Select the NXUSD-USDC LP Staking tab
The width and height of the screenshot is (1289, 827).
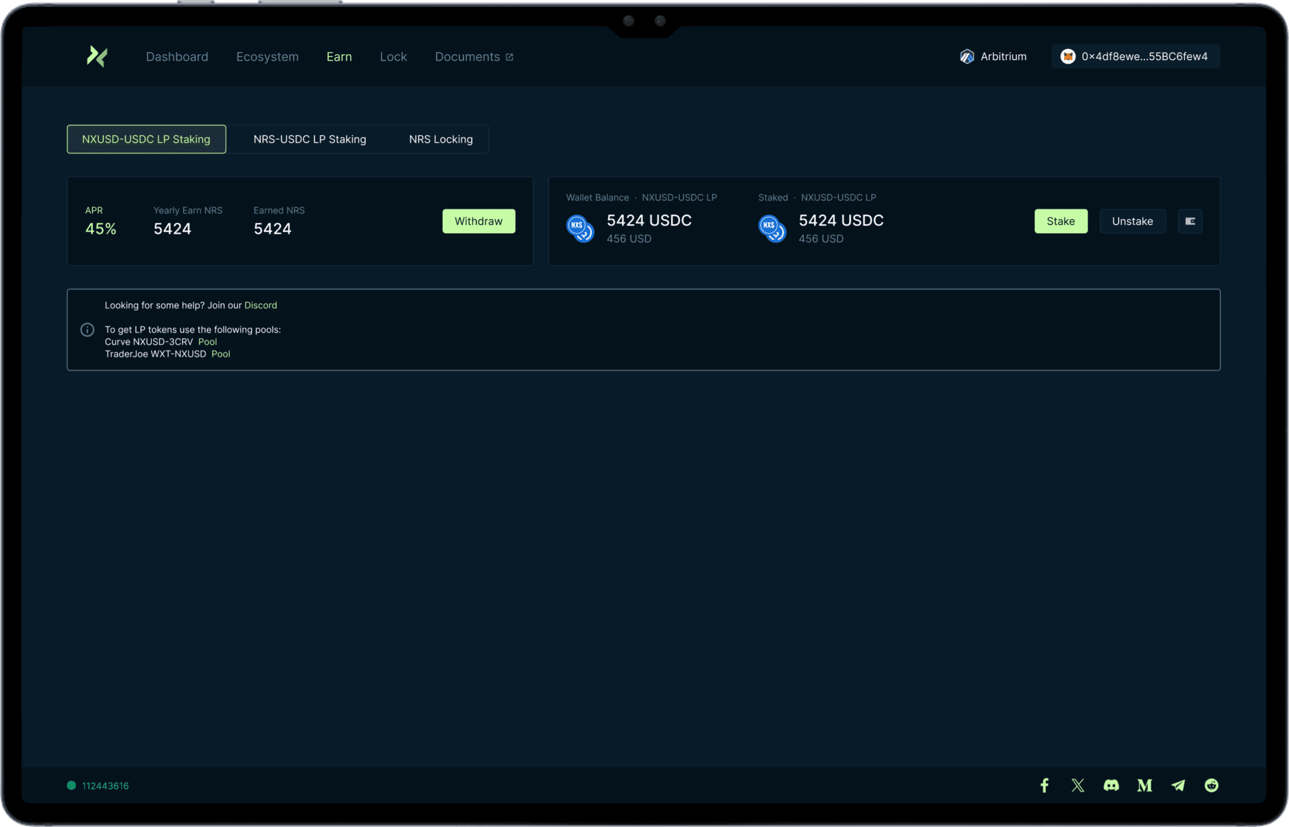[146, 139]
